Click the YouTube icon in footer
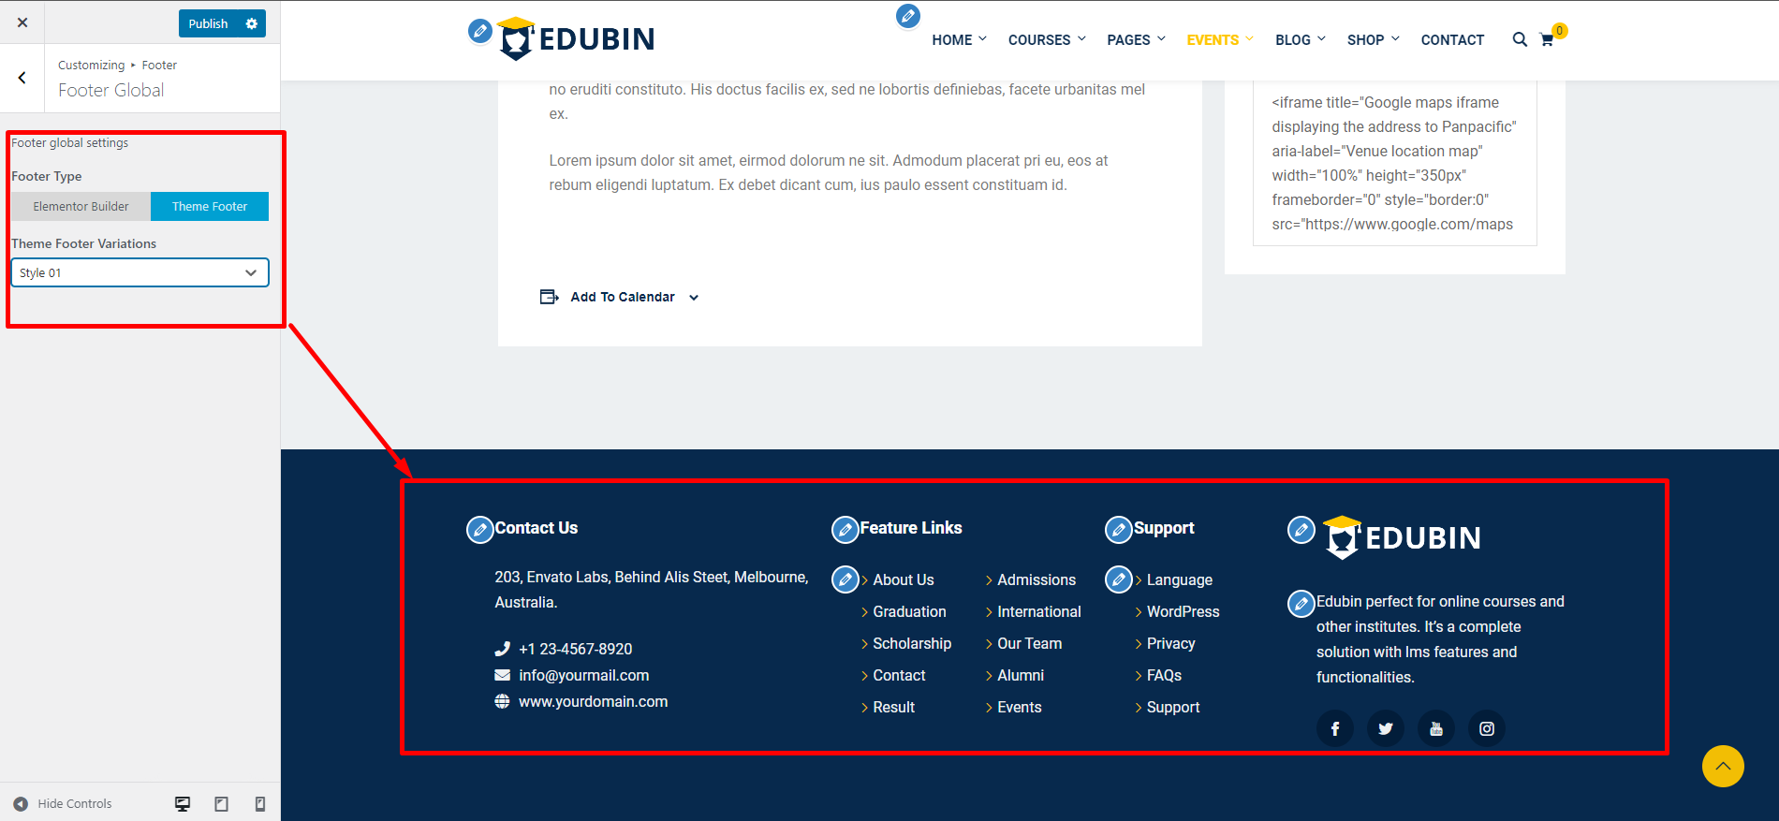1779x821 pixels. tap(1435, 728)
